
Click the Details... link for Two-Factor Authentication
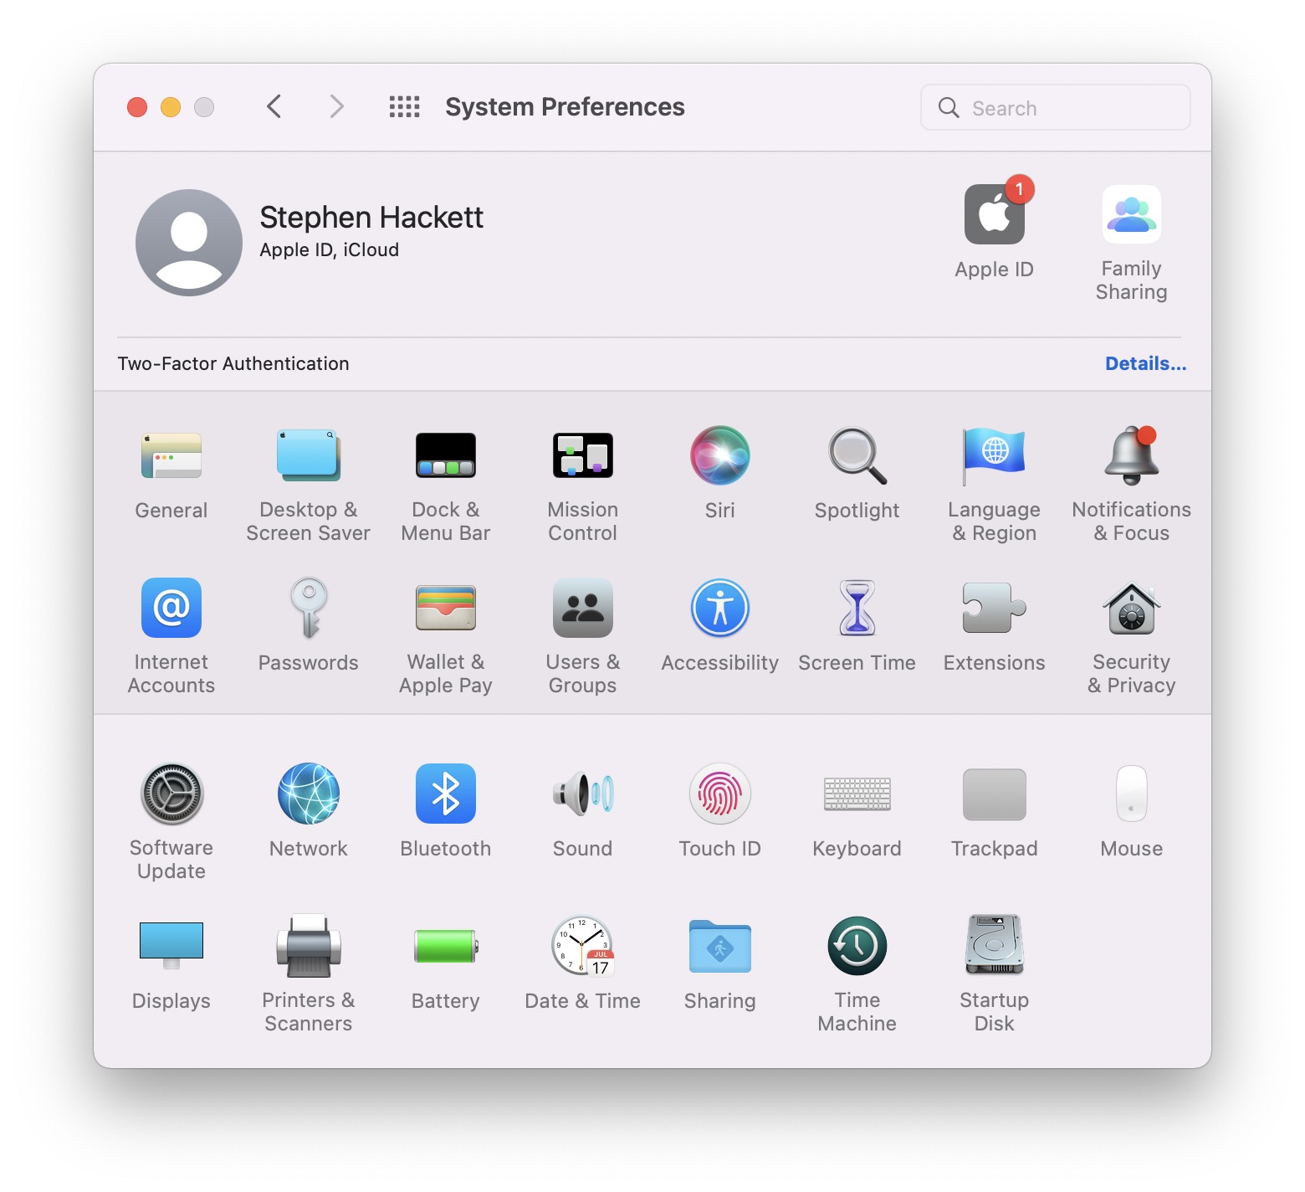pyautogui.click(x=1145, y=363)
